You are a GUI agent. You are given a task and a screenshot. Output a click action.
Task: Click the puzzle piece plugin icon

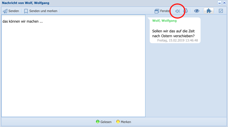pos(209,11)
